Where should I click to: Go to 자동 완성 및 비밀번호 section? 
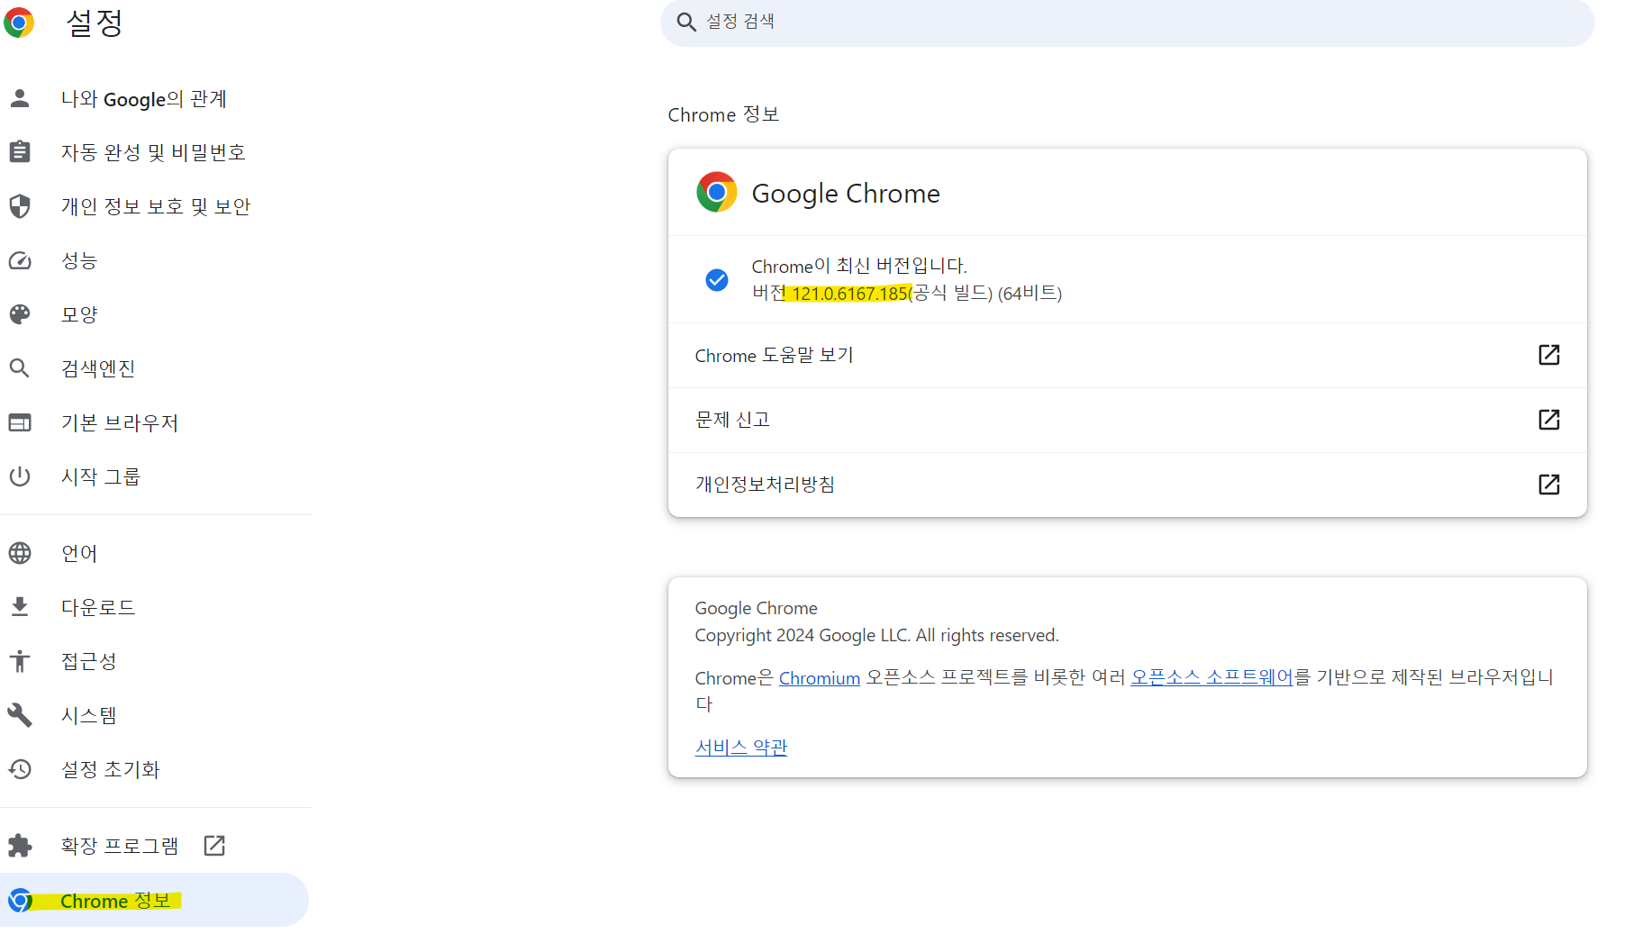(x=155, y=152)
